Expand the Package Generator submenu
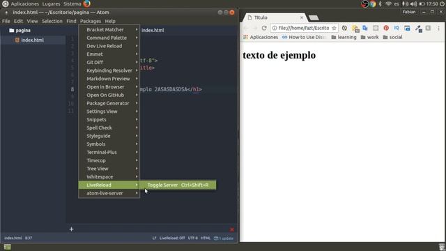 pos(109,103)
